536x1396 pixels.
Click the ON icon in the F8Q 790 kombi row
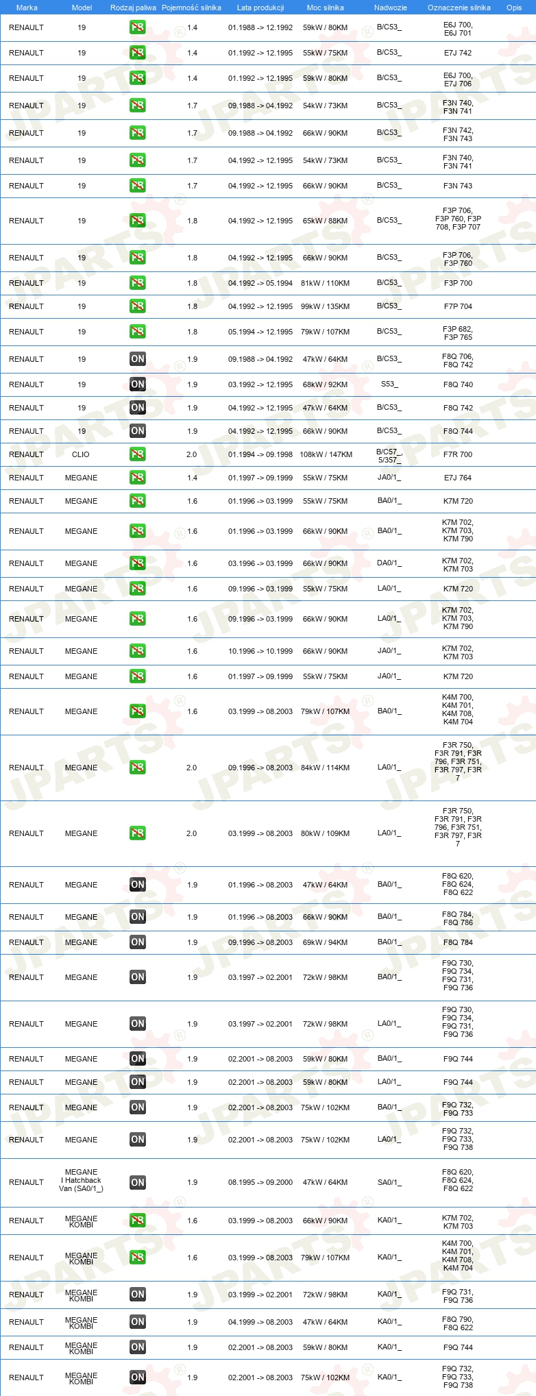click(138, 1321)
